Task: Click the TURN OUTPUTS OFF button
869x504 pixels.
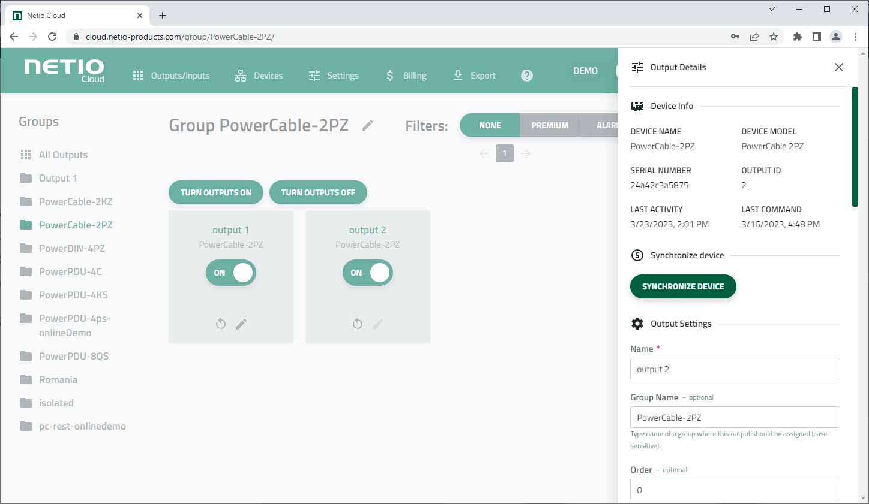Action: click(318, 192)
